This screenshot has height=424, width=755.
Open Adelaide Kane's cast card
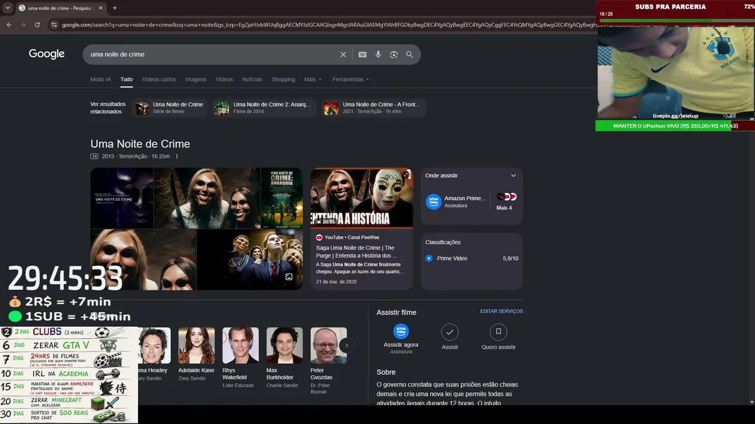196,355
